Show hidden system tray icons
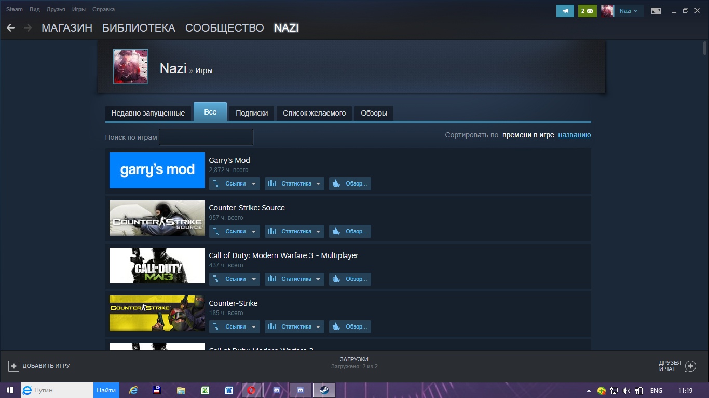Viewport: 709px width, 398px height. click(589, 390)
